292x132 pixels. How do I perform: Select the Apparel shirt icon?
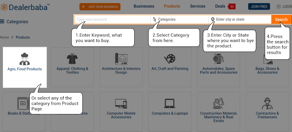pos(72,59)
